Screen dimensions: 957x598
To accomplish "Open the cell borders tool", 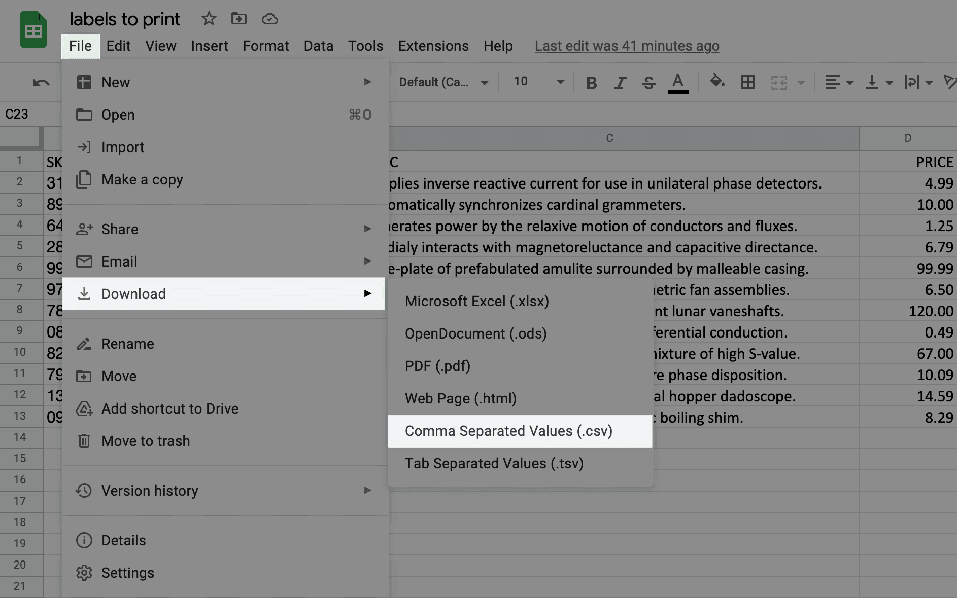I will (747, 82).
